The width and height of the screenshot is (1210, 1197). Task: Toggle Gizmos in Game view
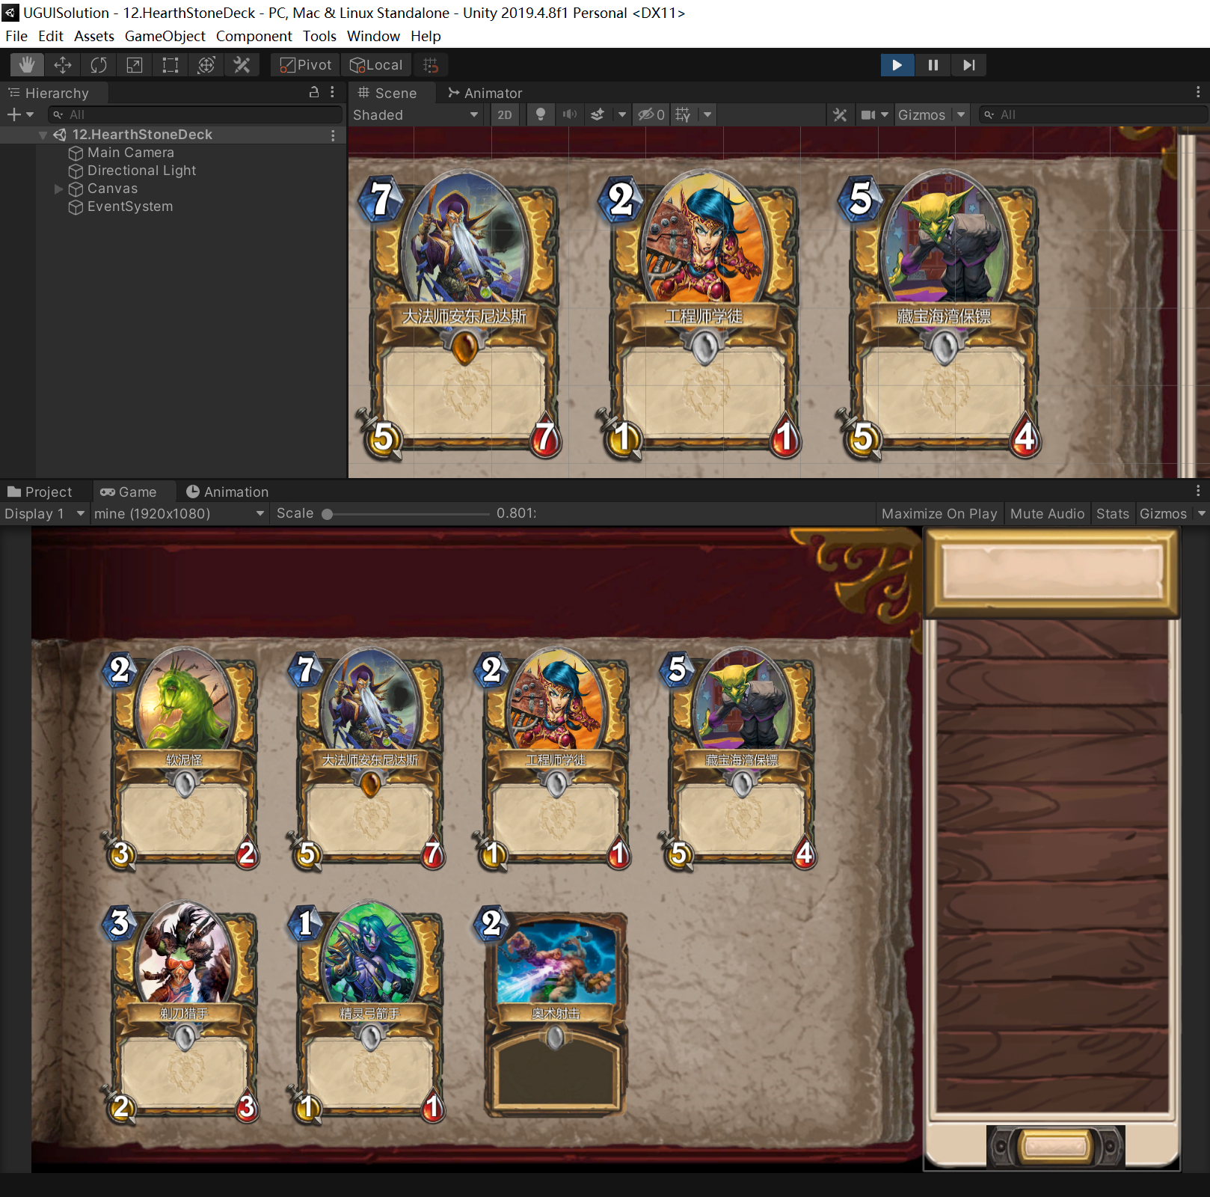point(1163,513)
